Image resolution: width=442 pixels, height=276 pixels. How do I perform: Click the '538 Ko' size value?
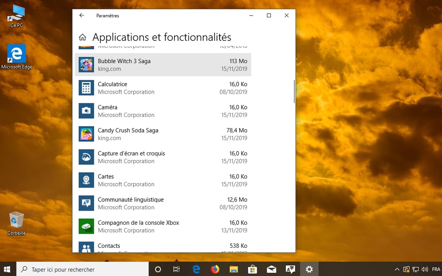[x=239, y=246]
